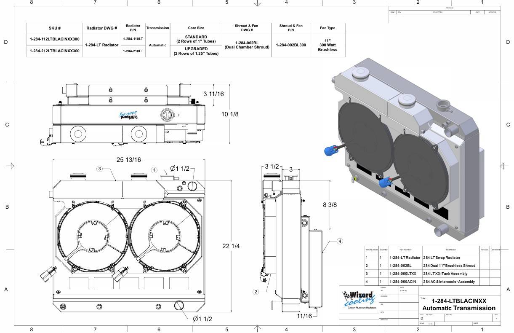This screenshot has height=333, width=514.
Task: Click balloon callout number 1
Action: [154, 170]
